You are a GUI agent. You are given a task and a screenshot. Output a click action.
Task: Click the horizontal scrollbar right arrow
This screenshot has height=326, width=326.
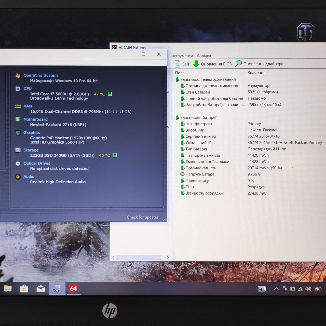click(168, 257)
